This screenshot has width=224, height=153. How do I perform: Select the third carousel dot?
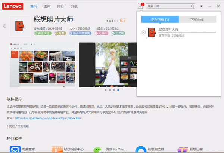tap(114, 90)
